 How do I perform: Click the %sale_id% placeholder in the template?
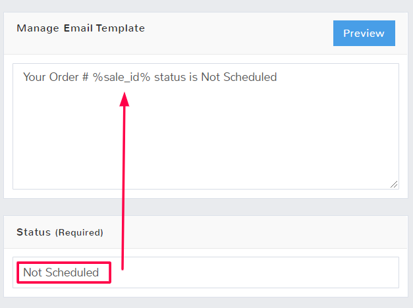(x=122, y=77)
